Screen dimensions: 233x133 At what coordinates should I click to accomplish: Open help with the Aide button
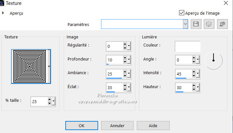pos(153,125)
